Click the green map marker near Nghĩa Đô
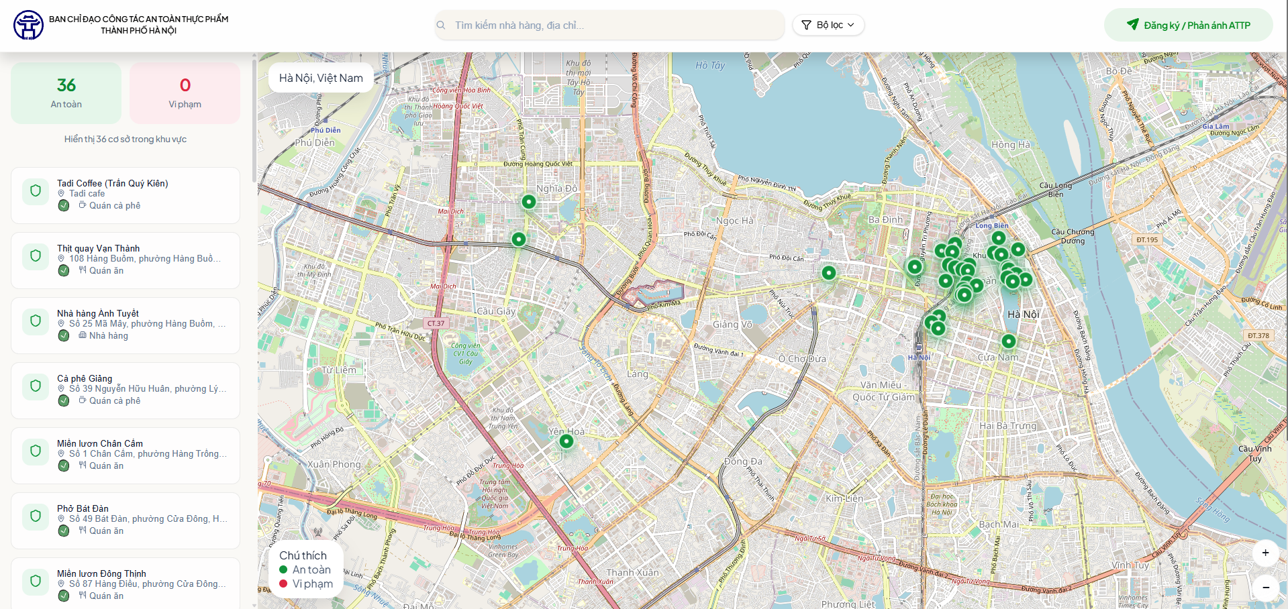 coord(529,202)
